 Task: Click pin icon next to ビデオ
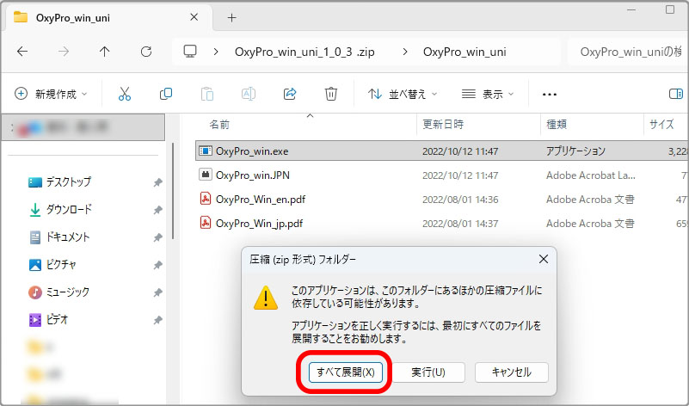tap(157, 320)
